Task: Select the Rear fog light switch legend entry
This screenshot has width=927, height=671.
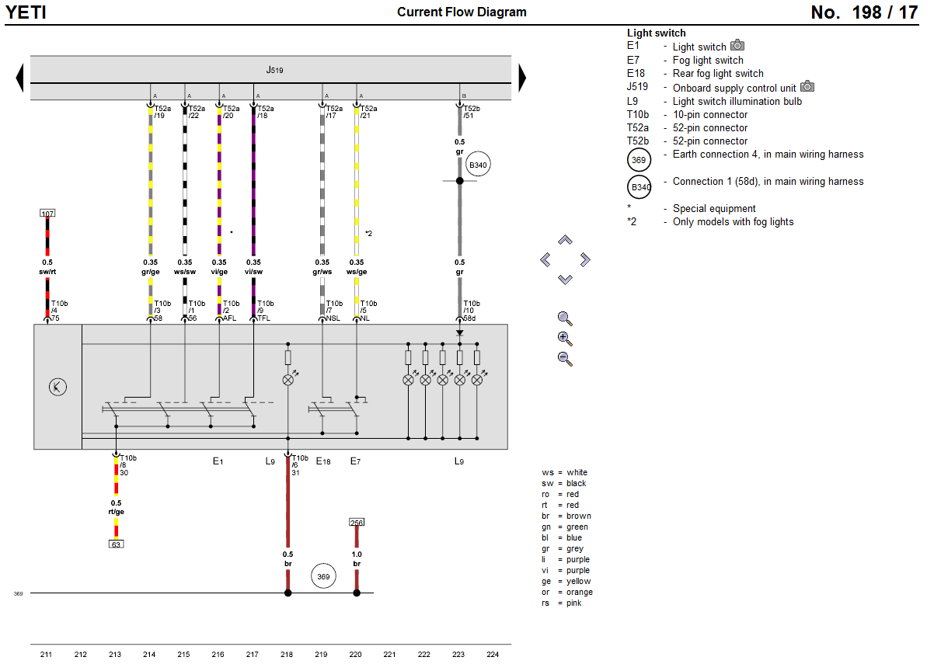Action: click(x=718, y=73)
